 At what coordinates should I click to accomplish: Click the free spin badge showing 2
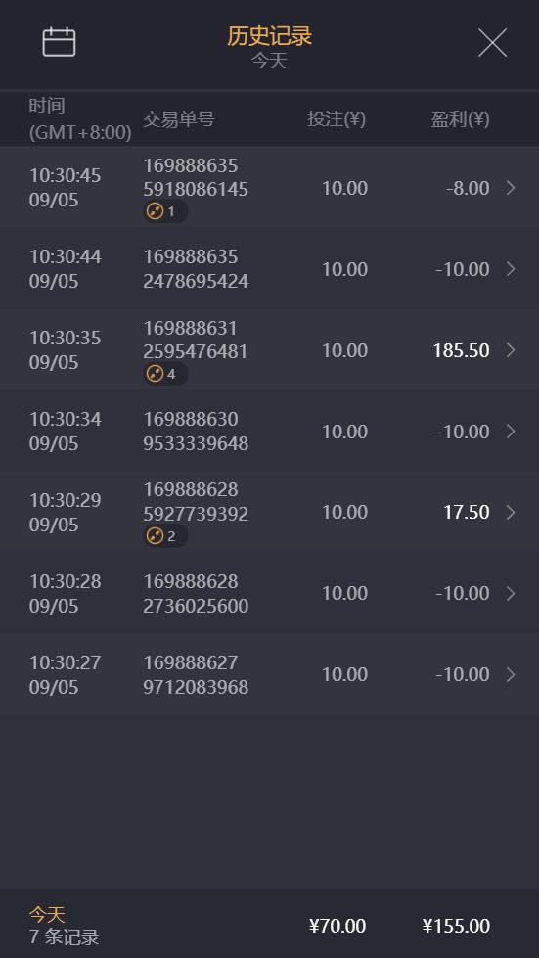click(x=165, y=536)
